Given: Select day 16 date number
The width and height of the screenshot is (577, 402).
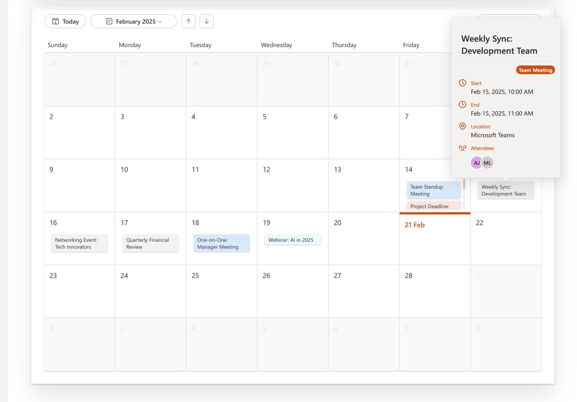Looking at the screenshot, I should [x=53, y=223].
